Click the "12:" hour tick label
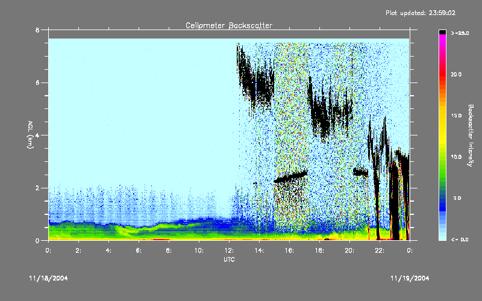This screenshot has width=482, height=301. pyautogui.click(x=229, y=250)
